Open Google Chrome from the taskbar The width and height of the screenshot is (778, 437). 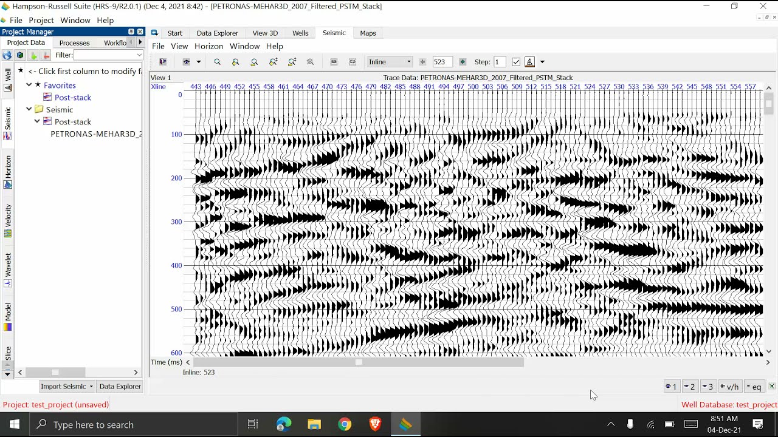coord(345,425)
